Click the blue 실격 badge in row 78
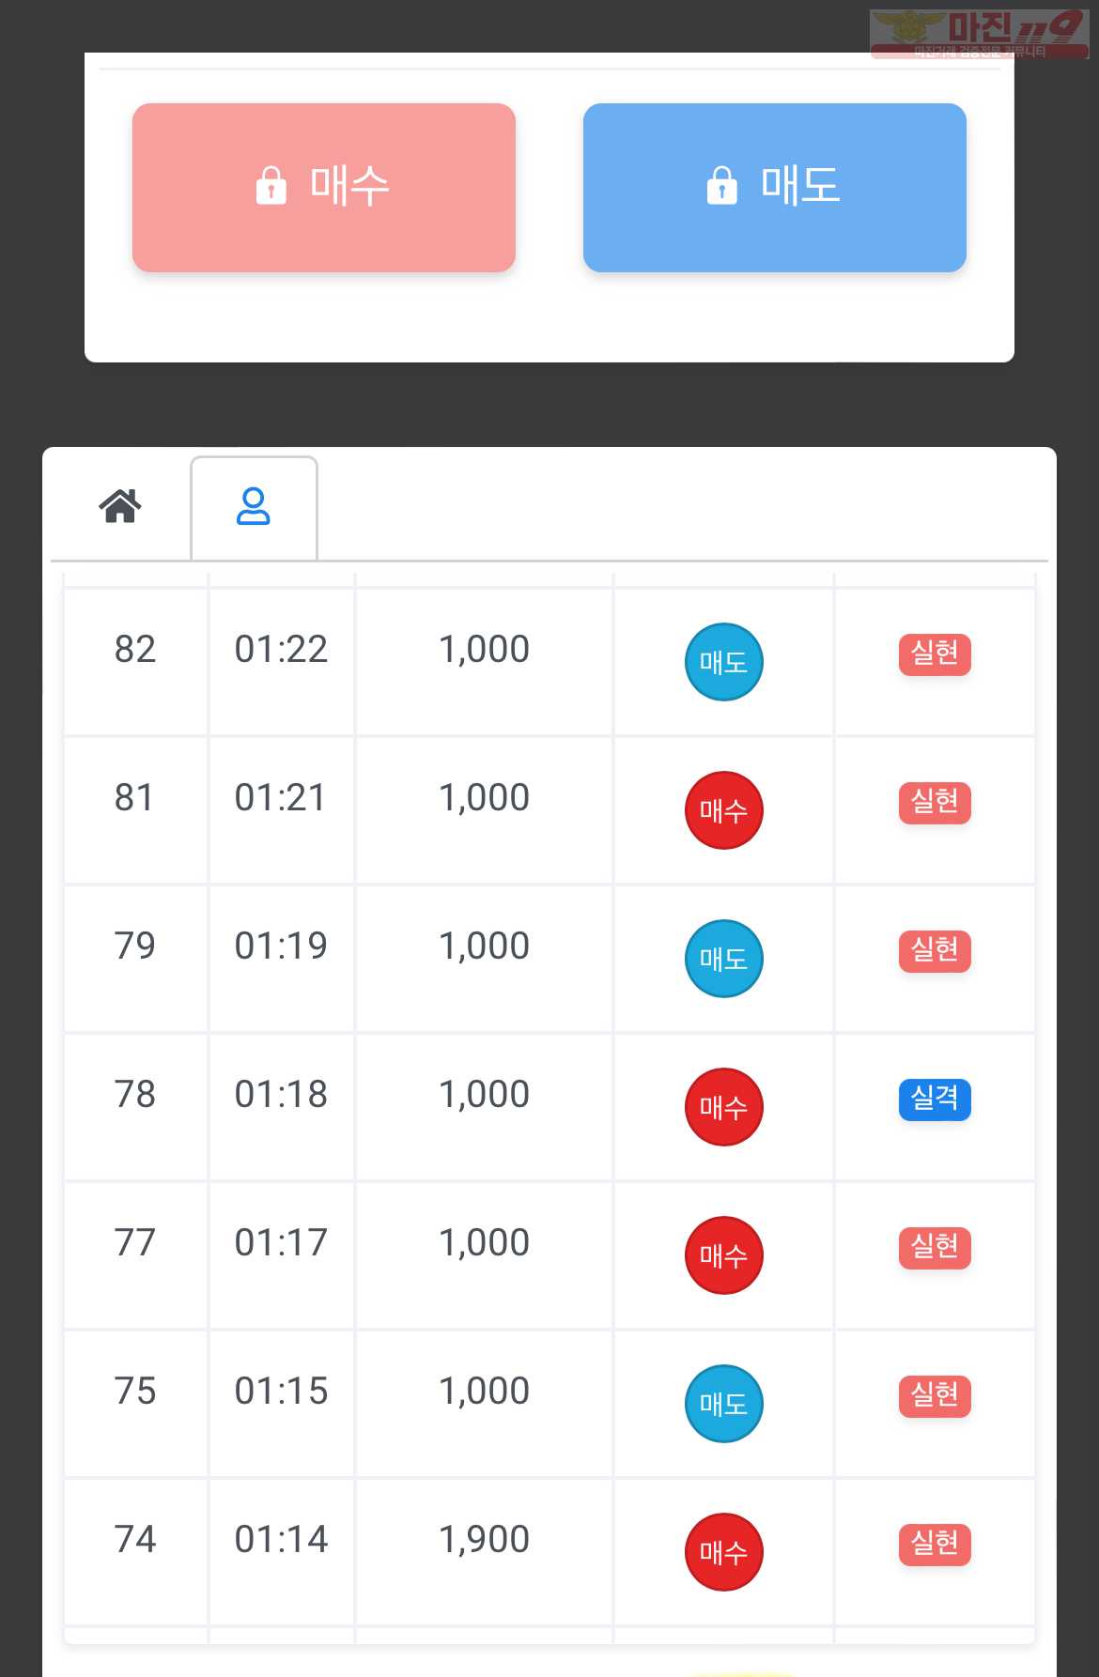The height and width of the screenshot is (1677, 1099). coord(935,1100)
